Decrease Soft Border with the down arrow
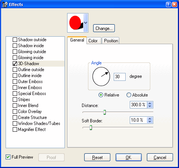Screen dimensions: 179x168 [150, 122]
